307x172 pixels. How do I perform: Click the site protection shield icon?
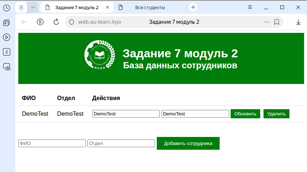coord(72,22)
